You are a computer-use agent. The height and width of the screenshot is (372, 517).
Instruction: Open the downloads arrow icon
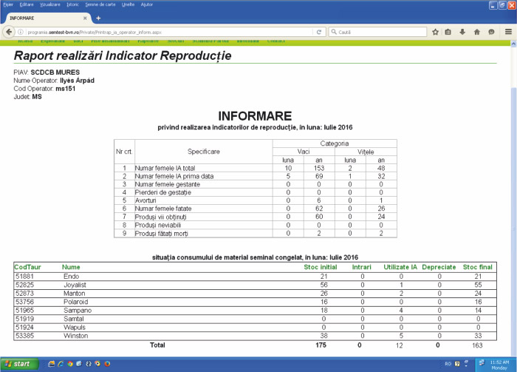[x=462, y=32]
